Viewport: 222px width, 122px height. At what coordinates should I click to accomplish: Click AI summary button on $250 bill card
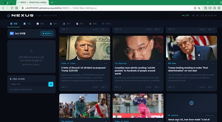(95, 87)
